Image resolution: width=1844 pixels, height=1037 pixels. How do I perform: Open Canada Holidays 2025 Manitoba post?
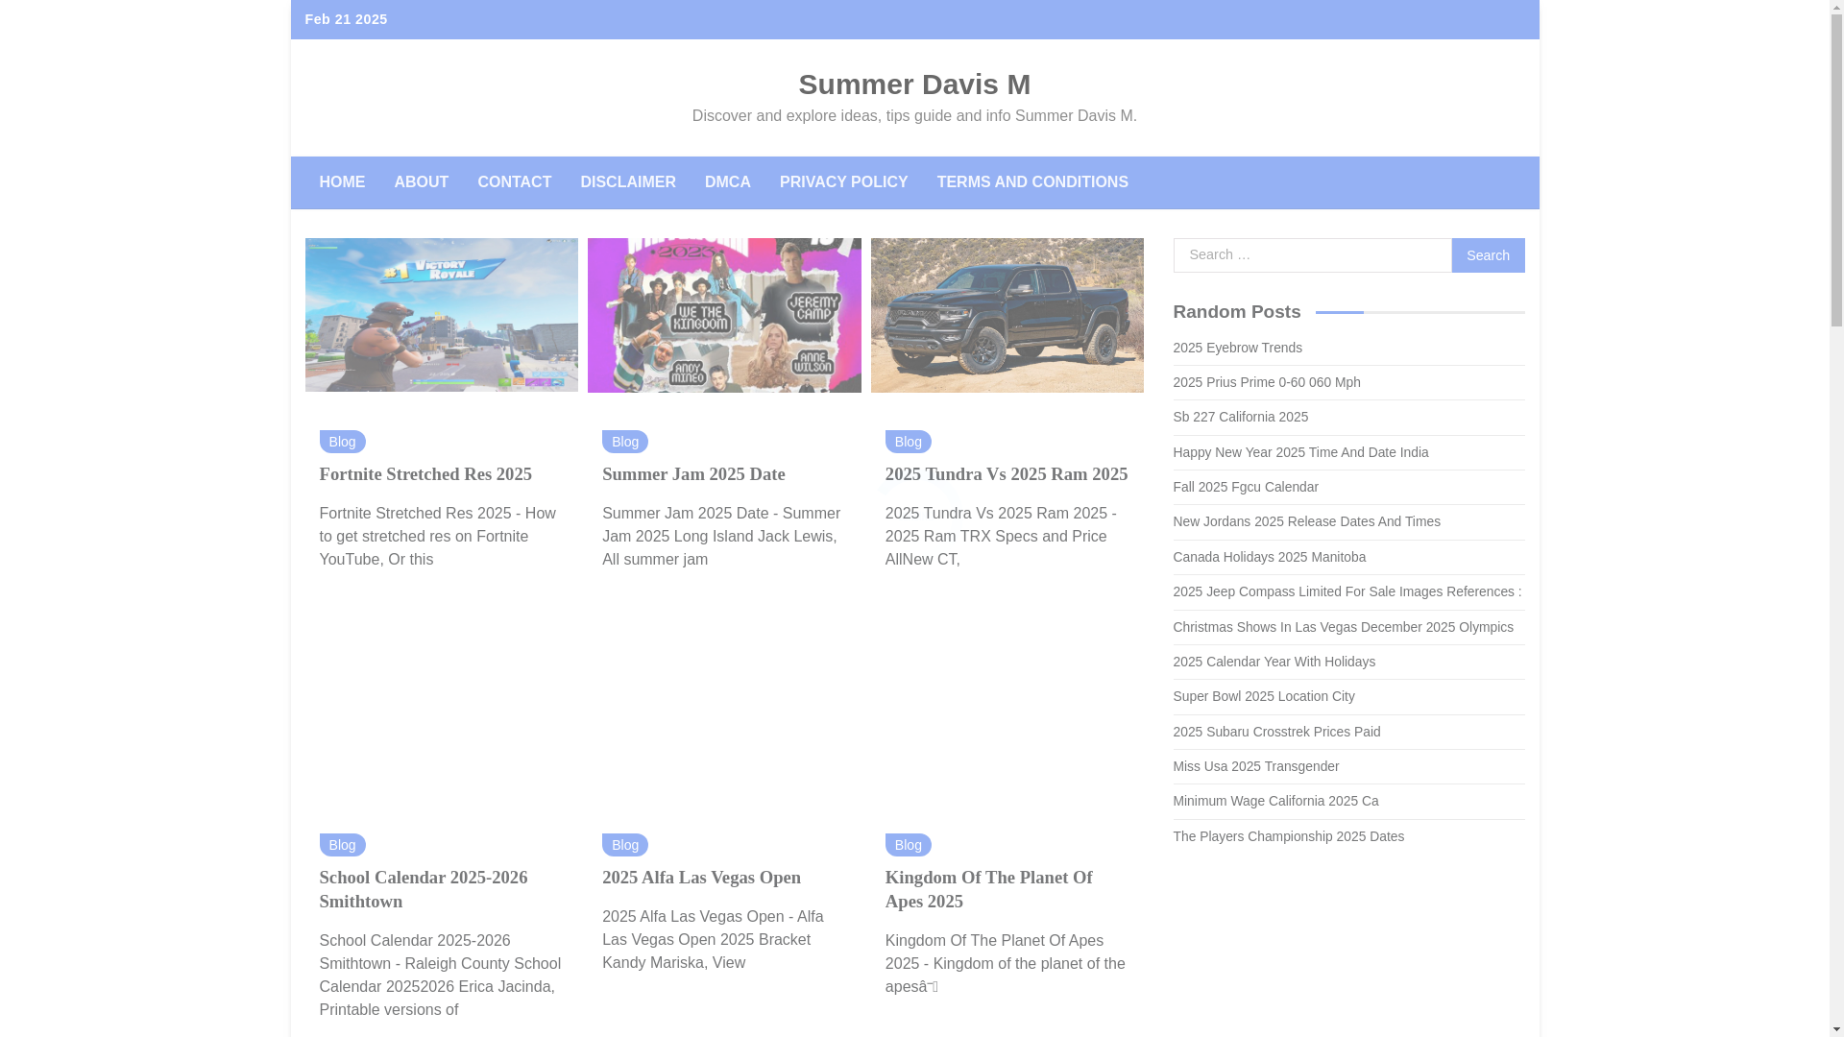click(x=1269, y=557)
